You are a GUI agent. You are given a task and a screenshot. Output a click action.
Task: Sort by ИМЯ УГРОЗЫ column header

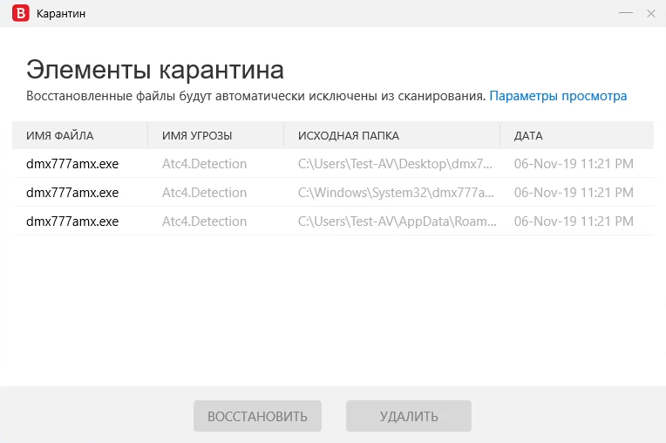coord(197,135)
